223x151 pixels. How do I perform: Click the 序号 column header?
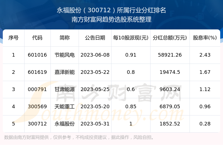(13, 38)
